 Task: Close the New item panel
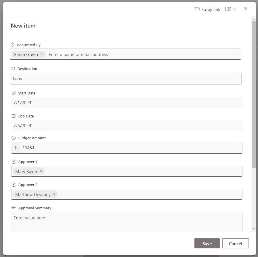click(x=246, y=9)
